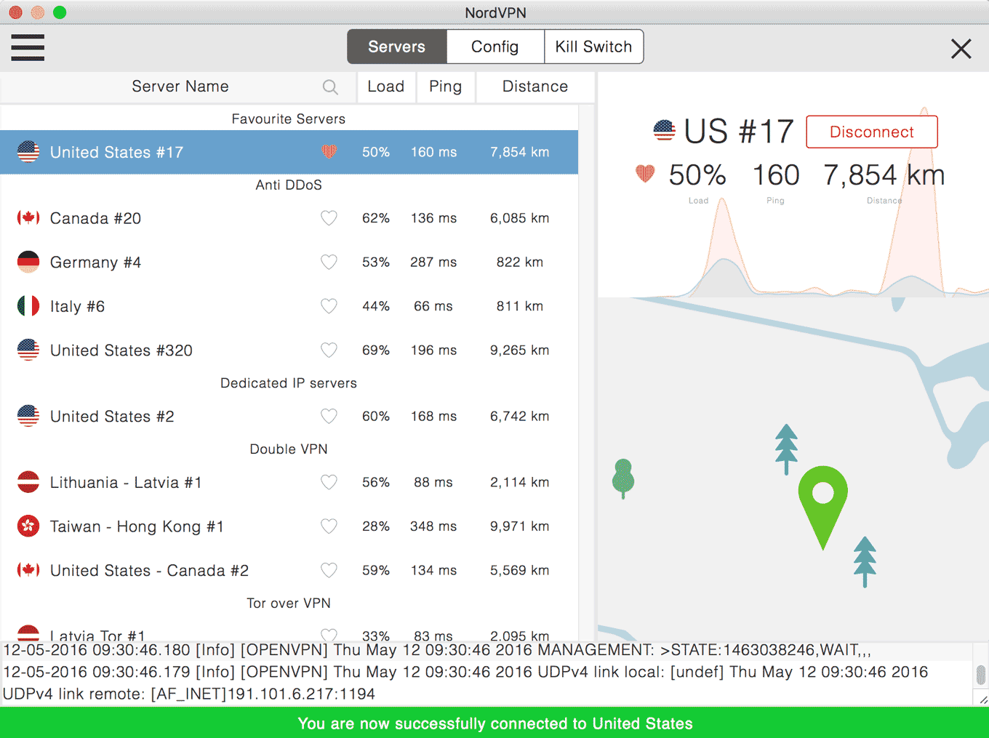Click the Italy #6 flag icon
This screenshot has height=738, width=989.
pyautogui.click(x=28, y=306)
